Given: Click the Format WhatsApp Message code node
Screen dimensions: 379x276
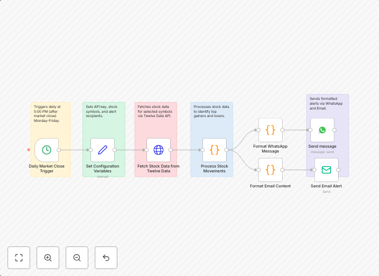Looking at the screenshot, I should click(x=270, y=130).
